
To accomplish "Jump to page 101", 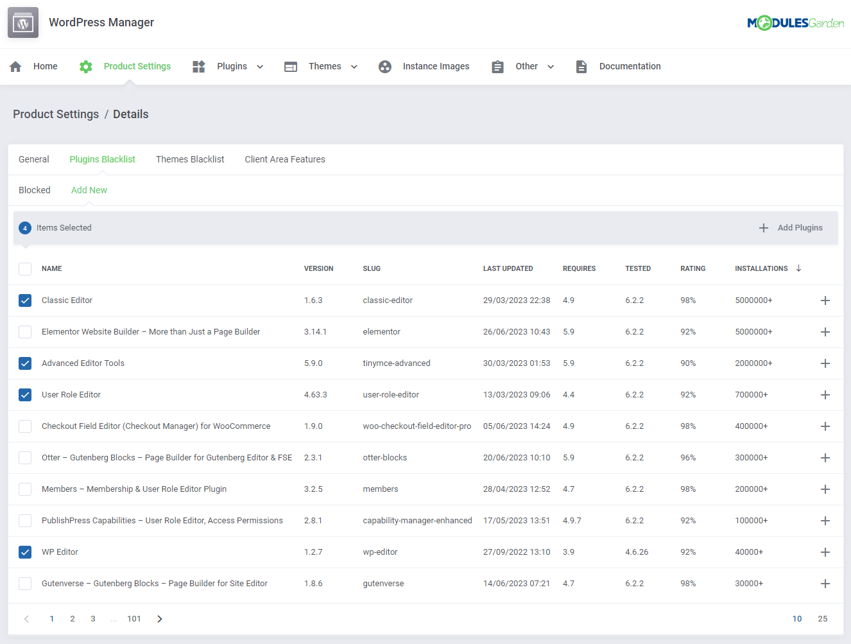I will [134, 619].
